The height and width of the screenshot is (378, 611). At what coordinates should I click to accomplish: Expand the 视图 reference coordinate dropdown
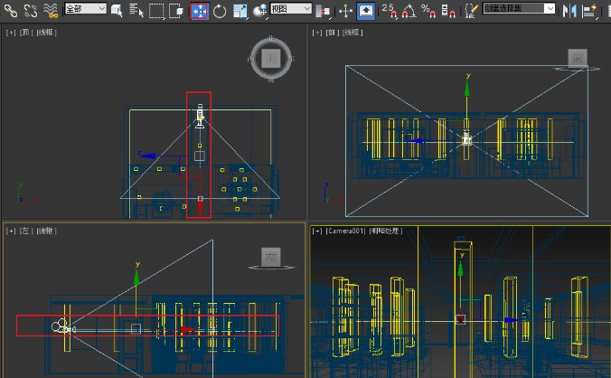pyautogui.click(x=292, y=9)
